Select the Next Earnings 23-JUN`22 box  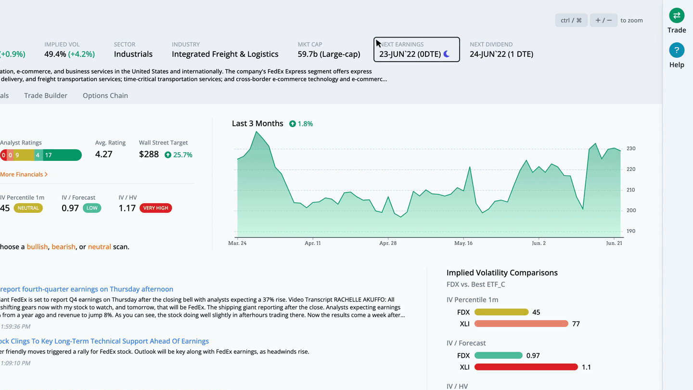[417, 50]
